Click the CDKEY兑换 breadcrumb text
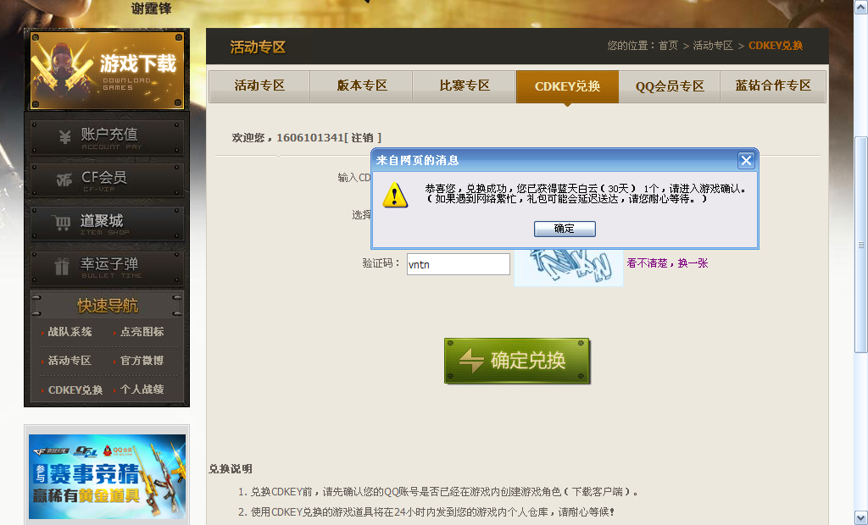 (776, 46)
